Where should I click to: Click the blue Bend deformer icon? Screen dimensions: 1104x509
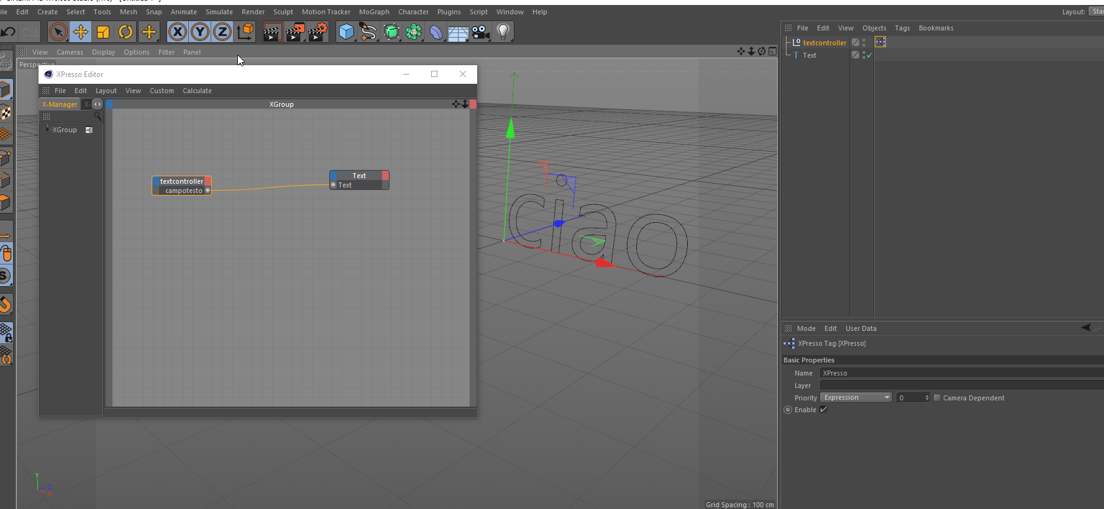click(x=436, y=32)
